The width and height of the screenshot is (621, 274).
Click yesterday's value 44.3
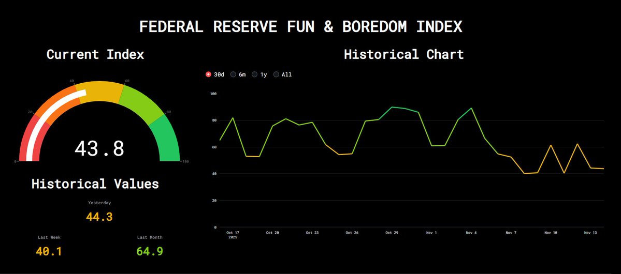point(99,217)
